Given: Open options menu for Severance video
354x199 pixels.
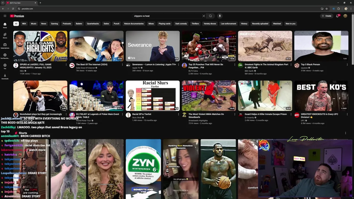Looking at the screenshot, I should pos(178,65).
